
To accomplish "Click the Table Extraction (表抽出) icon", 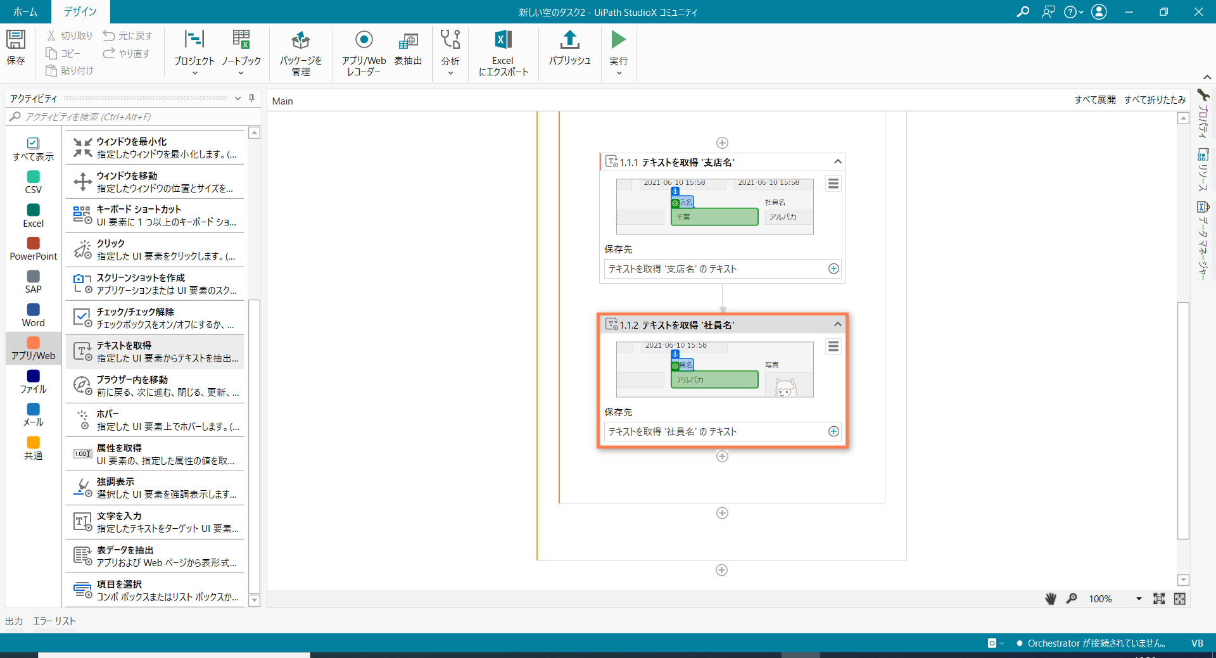I will [408, 41].
